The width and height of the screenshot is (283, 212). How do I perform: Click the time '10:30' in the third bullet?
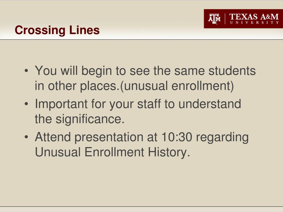[177, 137]
